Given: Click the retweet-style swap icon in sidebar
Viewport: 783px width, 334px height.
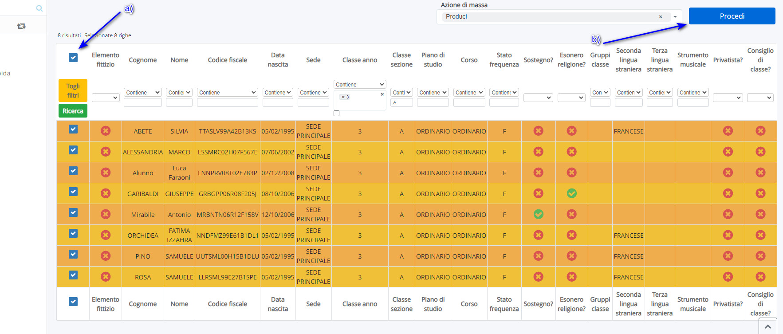Looking at the screenshot, I should [x=21, y=26].
